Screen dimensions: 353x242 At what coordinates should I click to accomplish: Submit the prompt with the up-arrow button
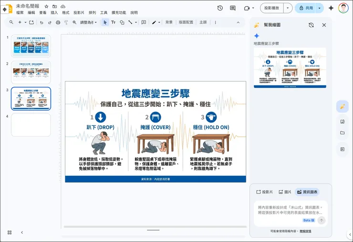click(322, 221)
